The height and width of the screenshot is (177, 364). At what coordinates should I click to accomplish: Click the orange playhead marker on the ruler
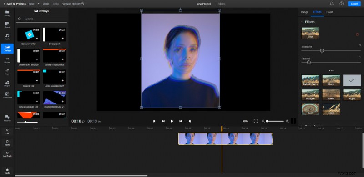222,128
